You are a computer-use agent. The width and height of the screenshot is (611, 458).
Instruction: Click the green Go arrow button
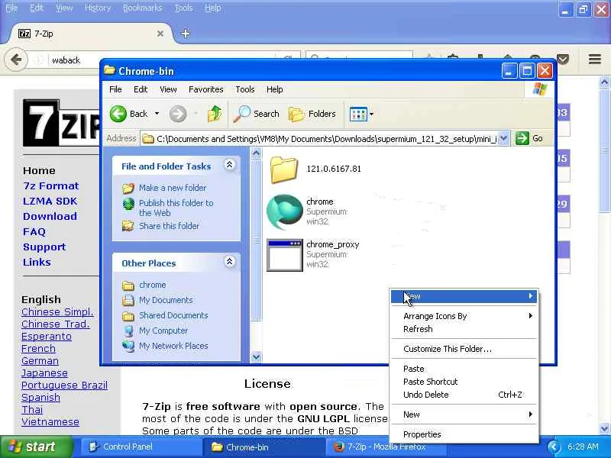tap(522, 138)
